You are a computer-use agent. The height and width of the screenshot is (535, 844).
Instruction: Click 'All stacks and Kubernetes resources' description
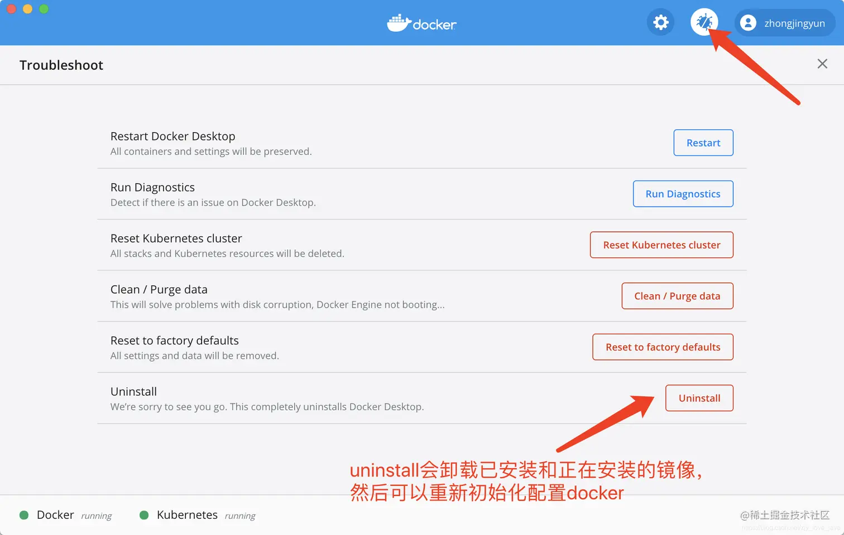coord(227,254)
